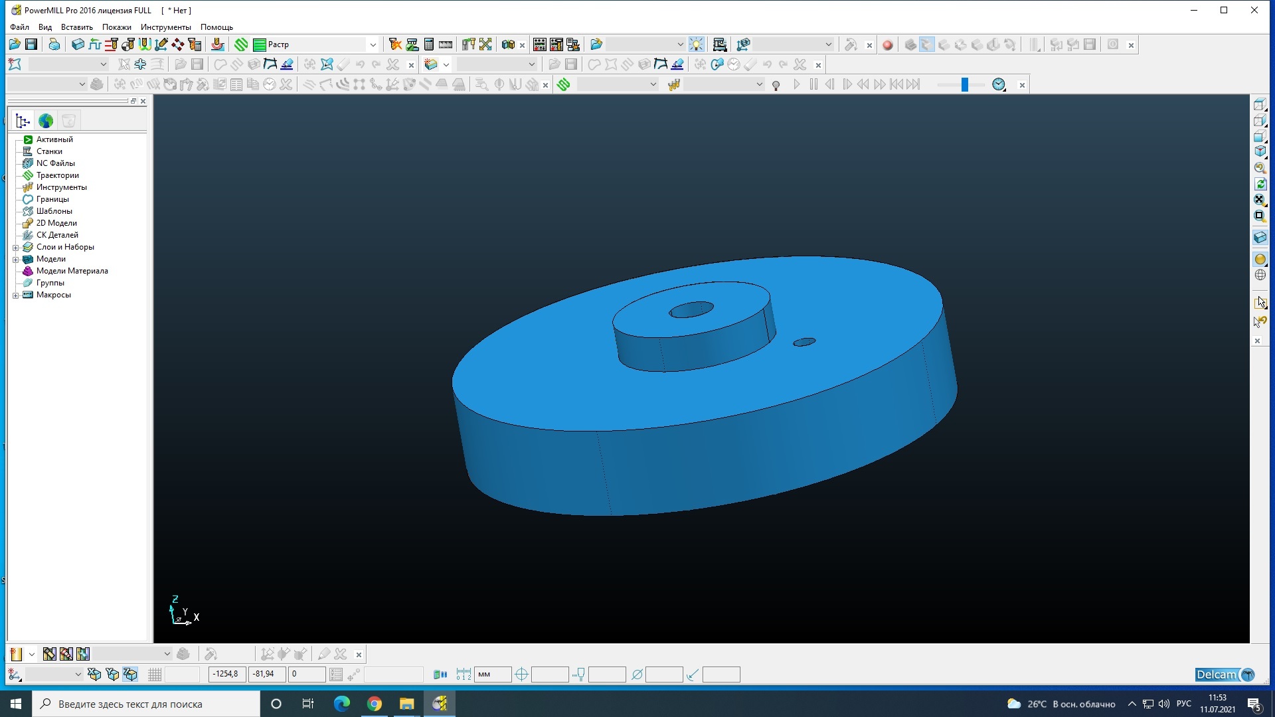Expand the Макросы tree node
Viewport: 1275px width, 717px height.
point(16,295)
